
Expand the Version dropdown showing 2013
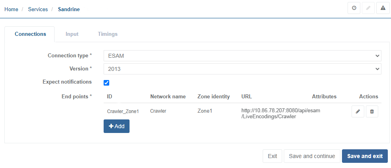pyautogui.click(x=242, y=69)
